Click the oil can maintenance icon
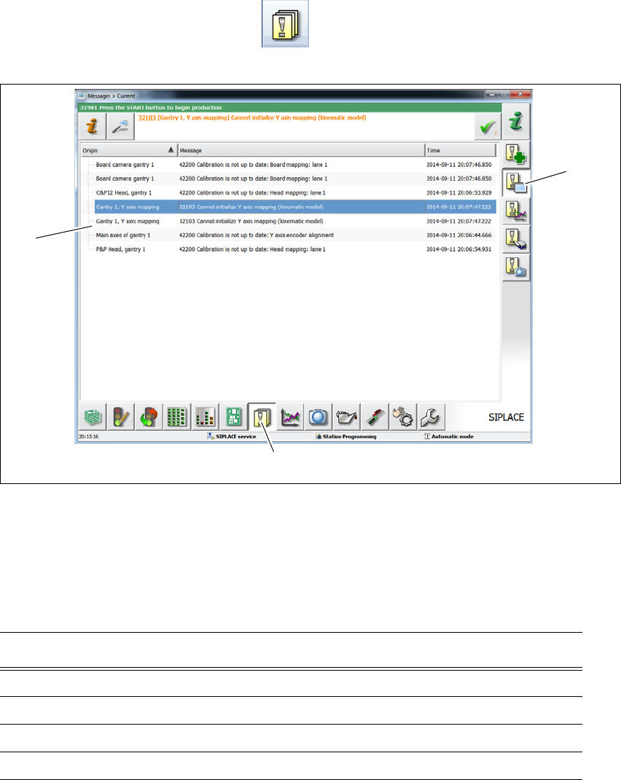This screenshot has width=621, height=780. point(346,417)
